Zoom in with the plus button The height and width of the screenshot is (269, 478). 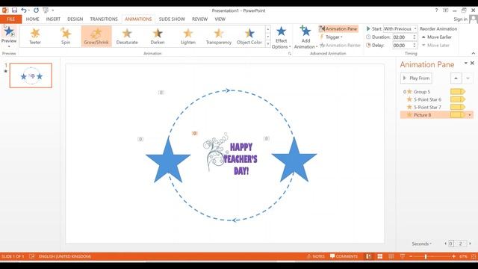(453, 256)
